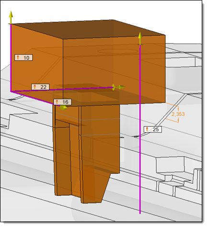The height and width of the screenshot is (227, 207).
Task: Click the yellow height arrow at the box's top-left corner
Action: coord(11,17)
